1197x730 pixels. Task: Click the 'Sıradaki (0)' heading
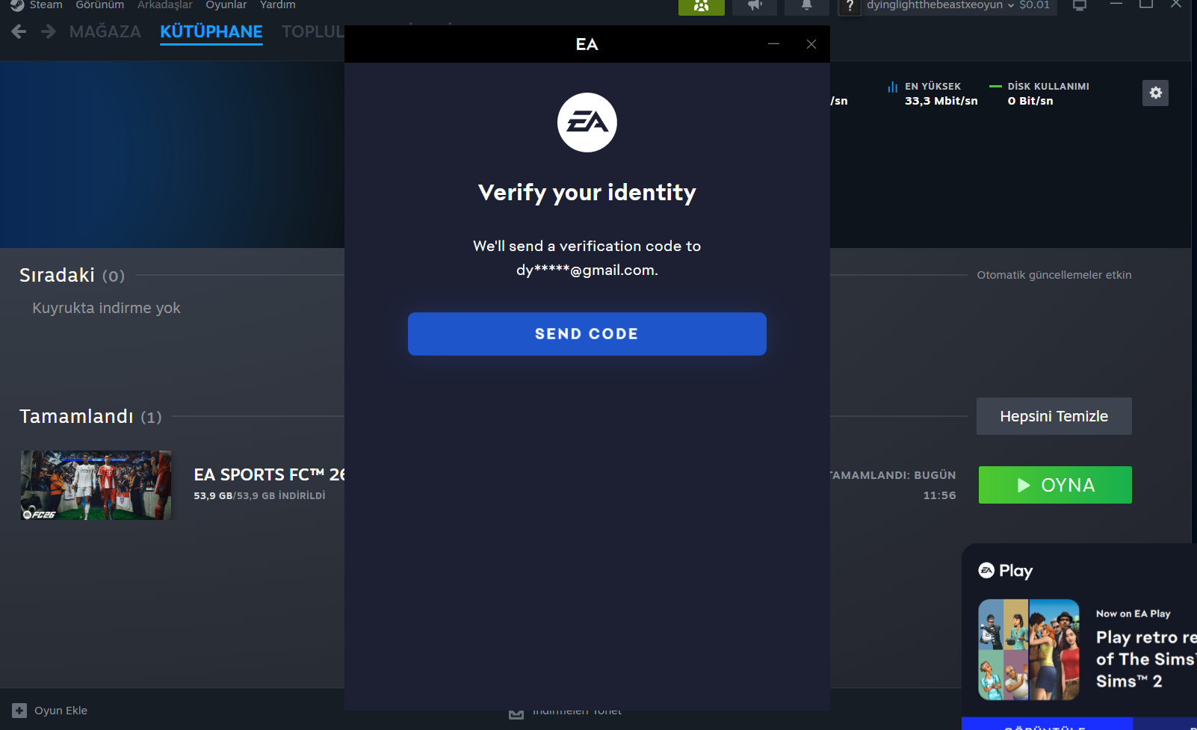72,275
